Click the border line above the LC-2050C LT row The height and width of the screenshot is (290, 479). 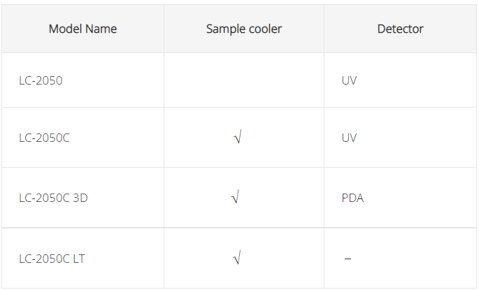coord(239,228)
